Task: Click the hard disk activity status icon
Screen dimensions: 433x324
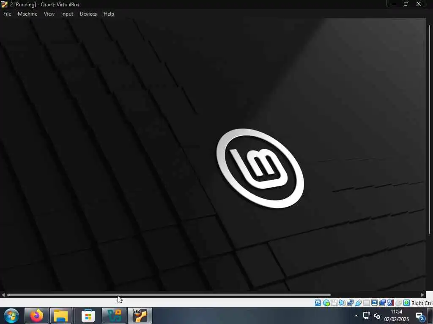Action: (x=318, y=303)
